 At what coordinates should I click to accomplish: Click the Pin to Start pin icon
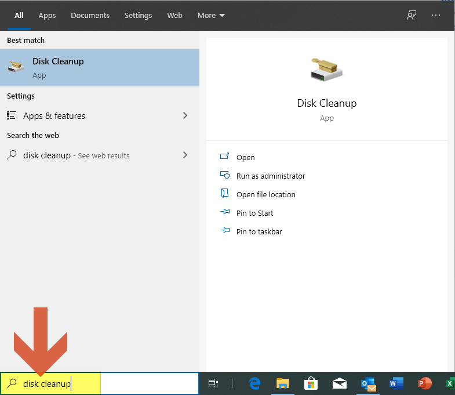pos(225,212)
